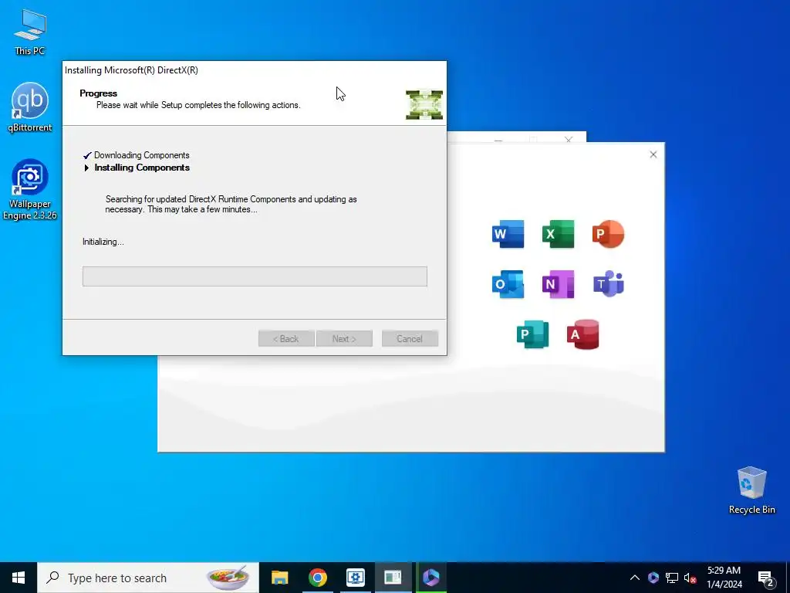
Task: Click the Next button in DirectX setup
Action: (344, 339)
